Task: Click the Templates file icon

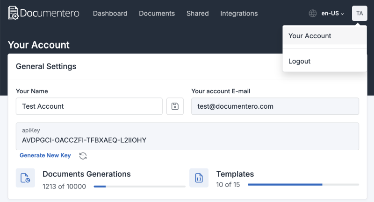Action: click(x=199, y=178)
